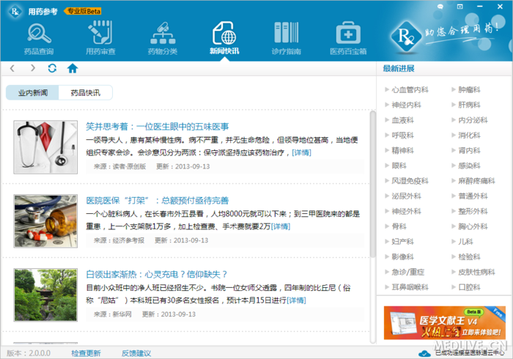Expand 血液科 category
The image size is (513, 359).
click(399, 120)
